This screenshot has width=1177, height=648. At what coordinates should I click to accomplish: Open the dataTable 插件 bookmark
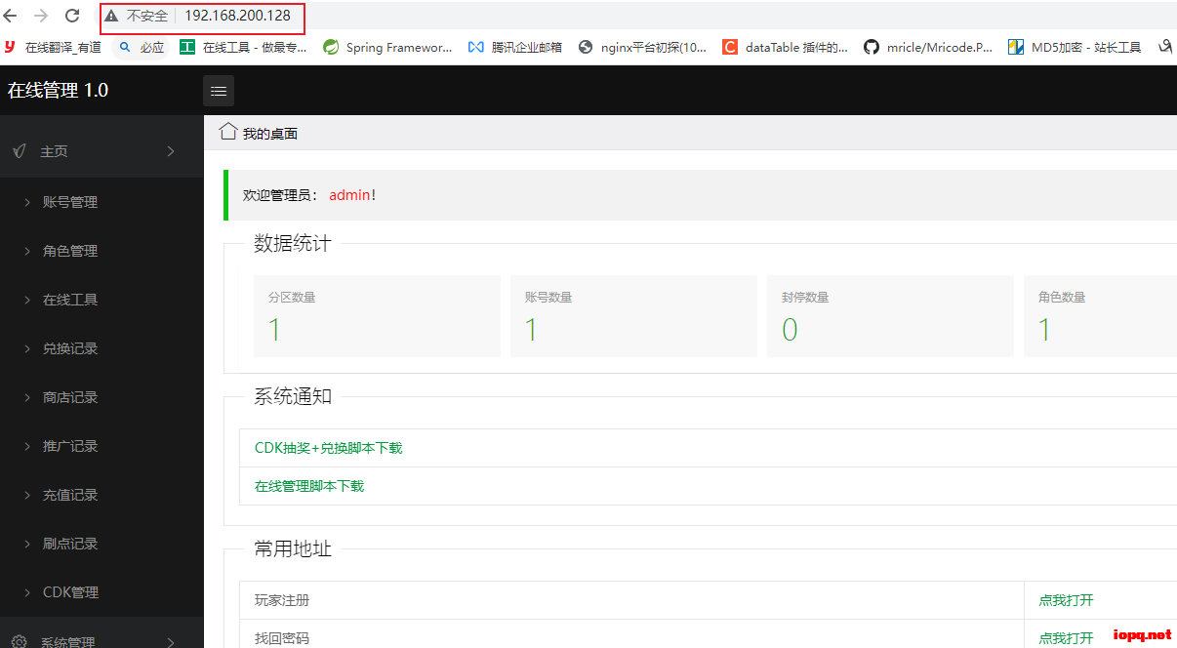pos(786,47)
